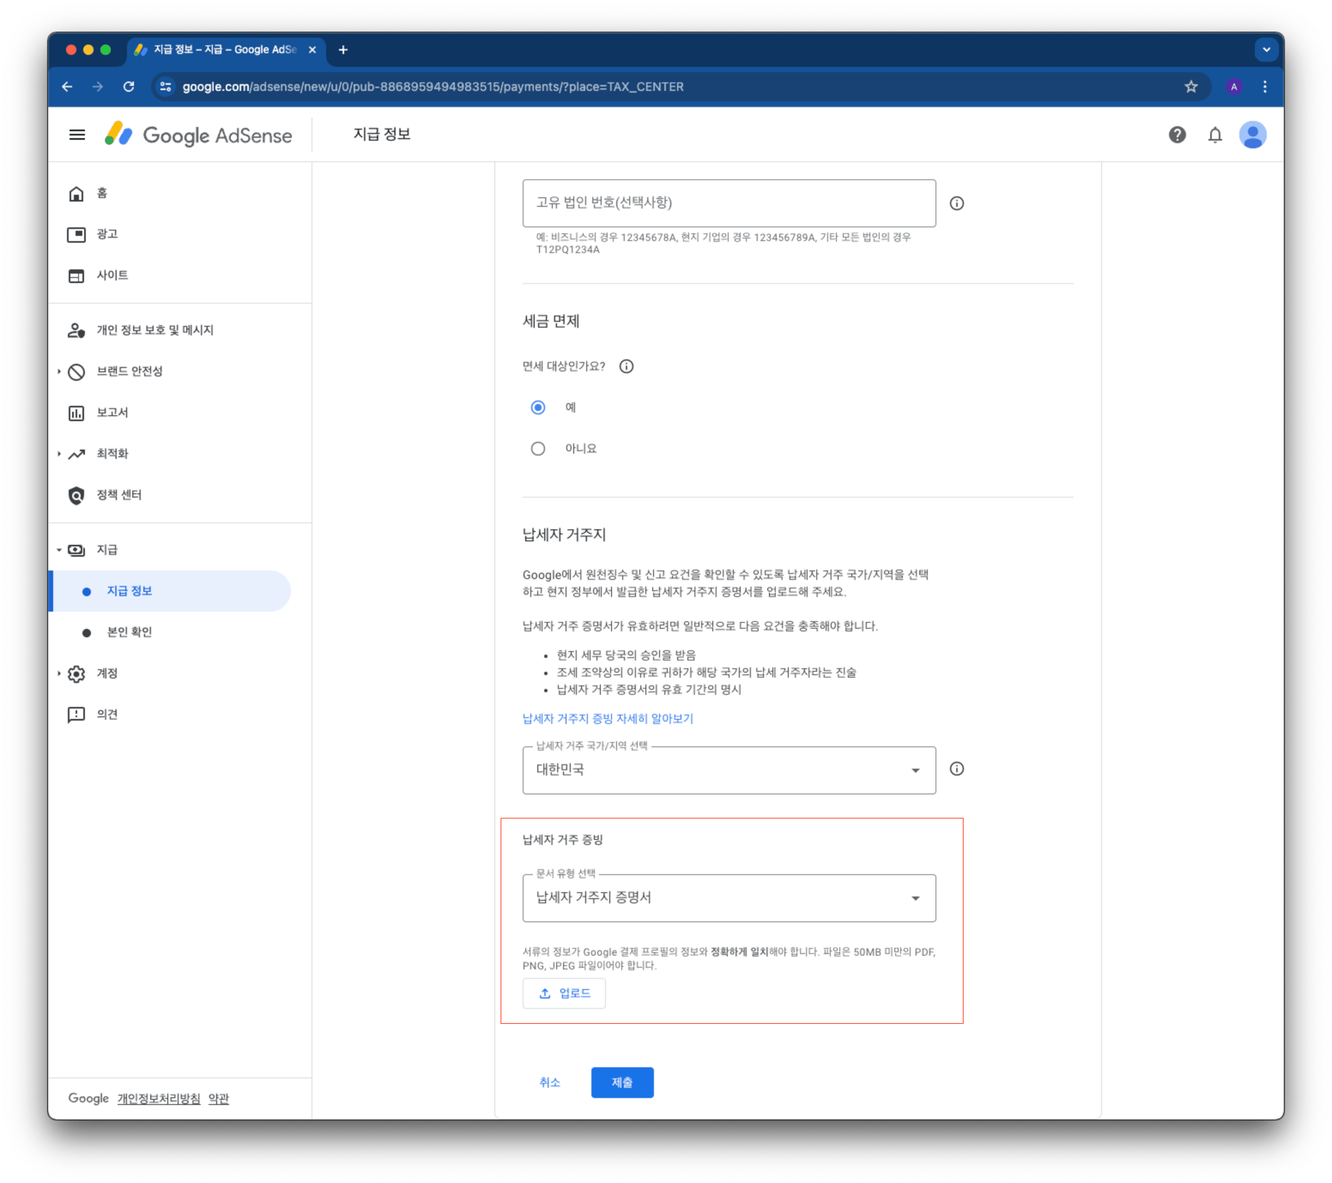Open 납세자 거주지 증빙 자세히 알아보기 link
1332x1183 pixels.
point(607,719)
